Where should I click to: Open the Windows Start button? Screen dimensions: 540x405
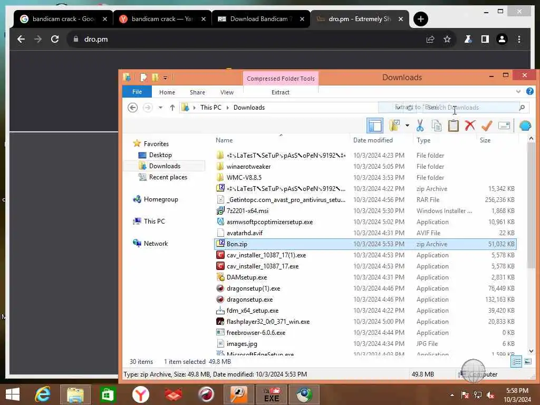pyautogui.click(x=13, y=394)
